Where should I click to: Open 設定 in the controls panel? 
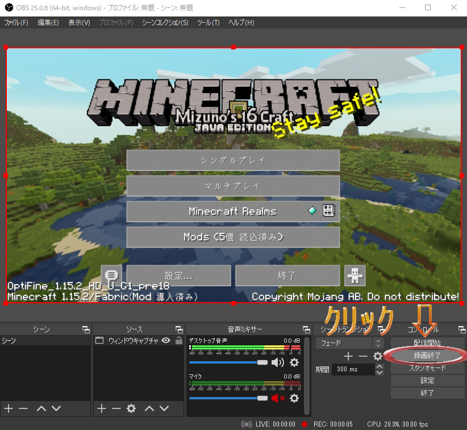427,381
